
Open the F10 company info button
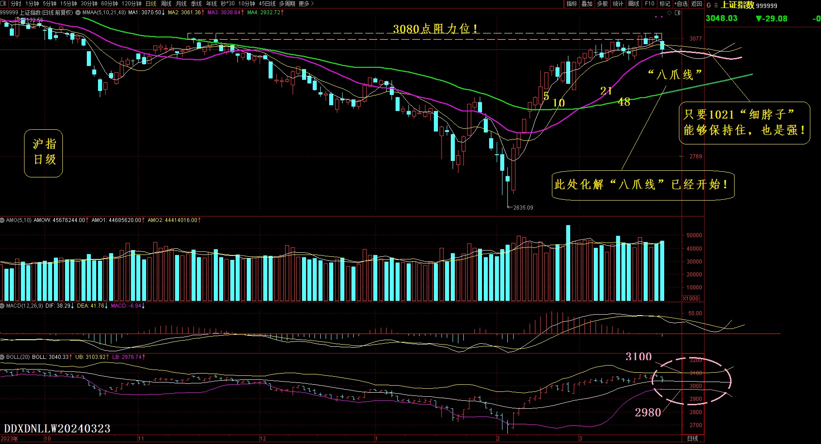click(649, 4)
